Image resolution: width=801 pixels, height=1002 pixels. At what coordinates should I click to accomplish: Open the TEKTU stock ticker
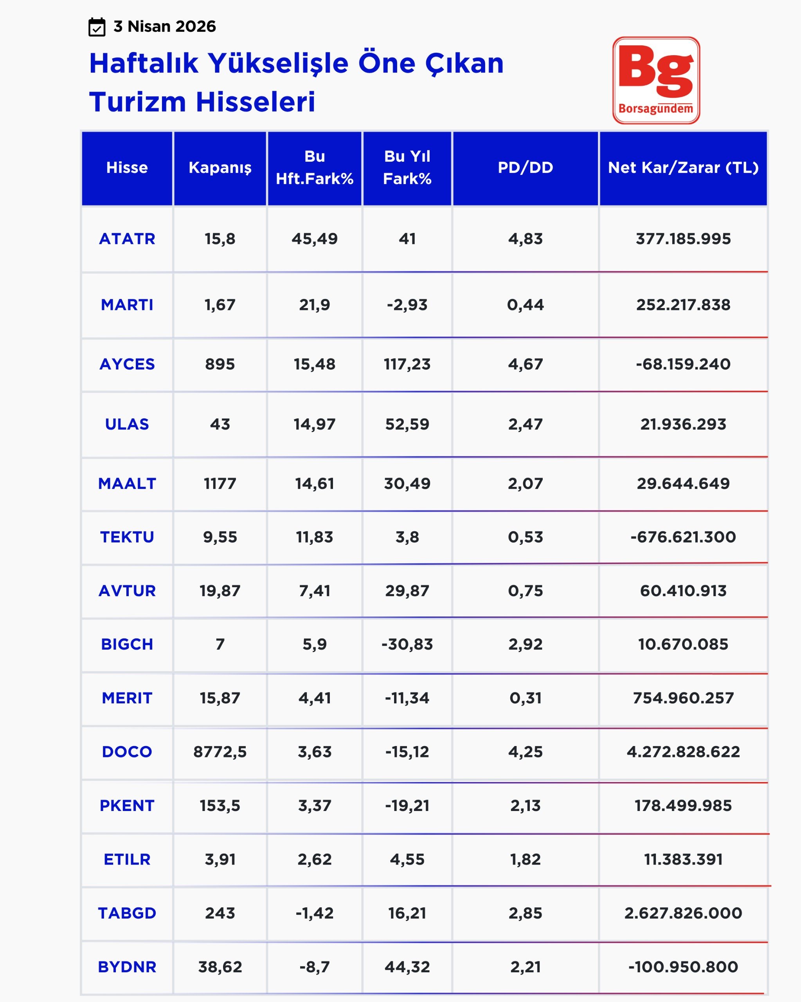(x=127, y=537)
